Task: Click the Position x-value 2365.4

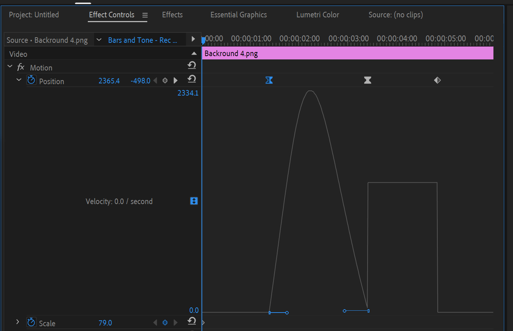Action: pyautogui.click(x=109, y=80)
